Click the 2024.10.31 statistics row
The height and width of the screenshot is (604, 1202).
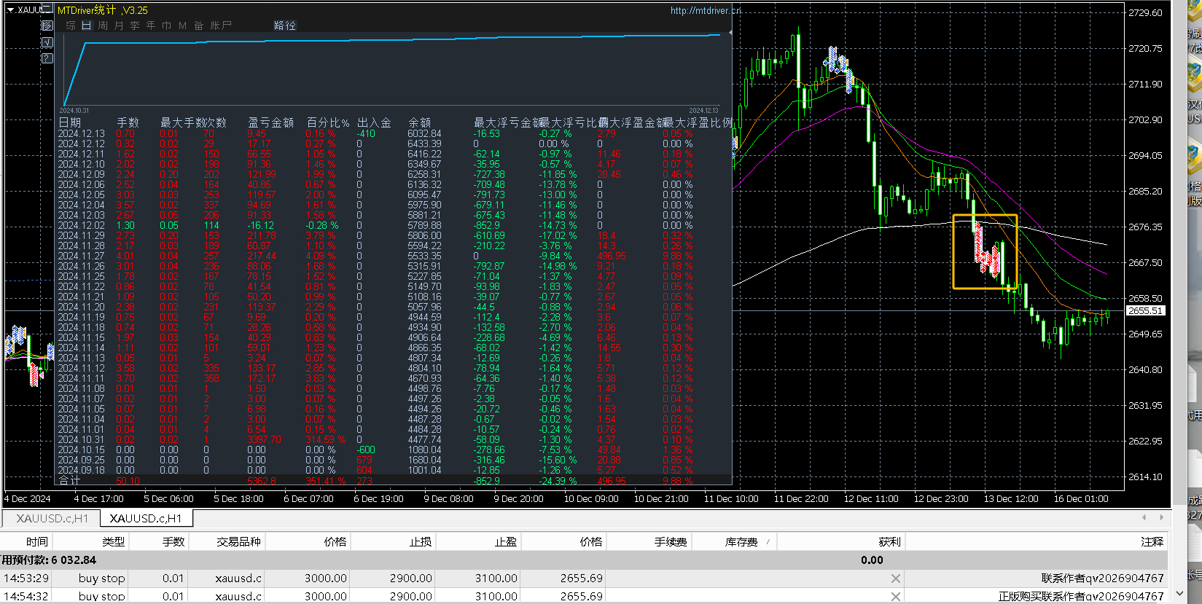[394, 439]
